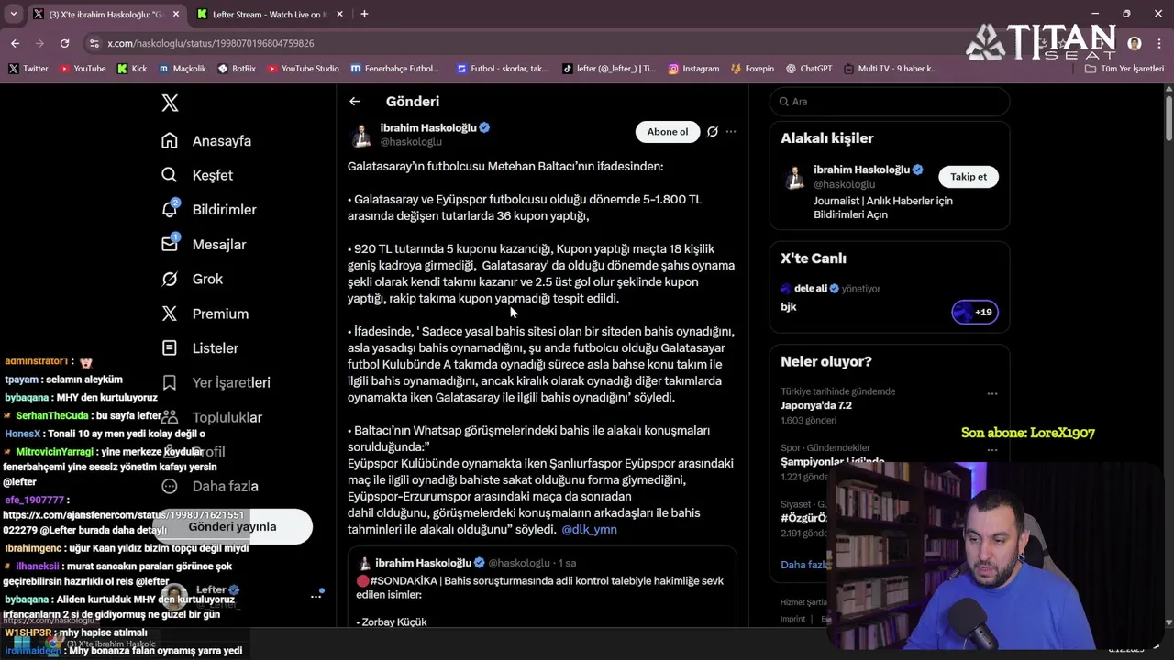This screenshot has width=1174, height=660.
Task: Open the post's three-dot more menu
Action: pyautogui.click(x=731, y=132)
